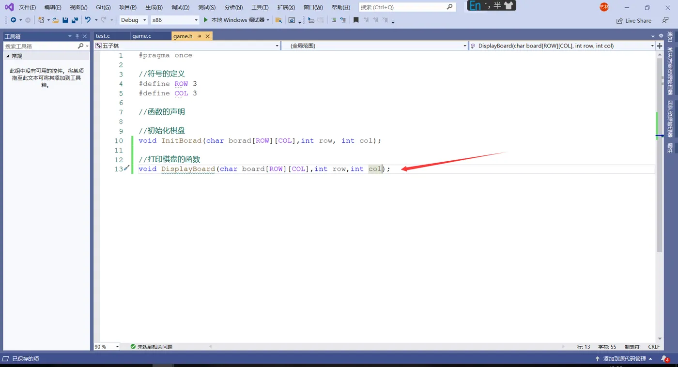Click the green no-issues check icon
This screenshot has width=678, height=367.
[x=133, y=347]
